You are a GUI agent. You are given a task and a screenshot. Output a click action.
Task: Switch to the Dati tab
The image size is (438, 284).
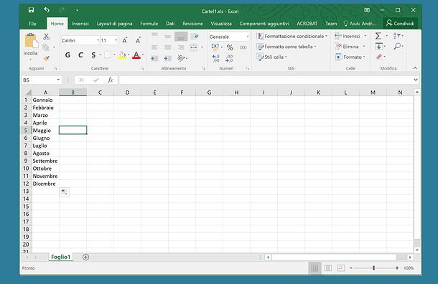[x=170, y=24]
